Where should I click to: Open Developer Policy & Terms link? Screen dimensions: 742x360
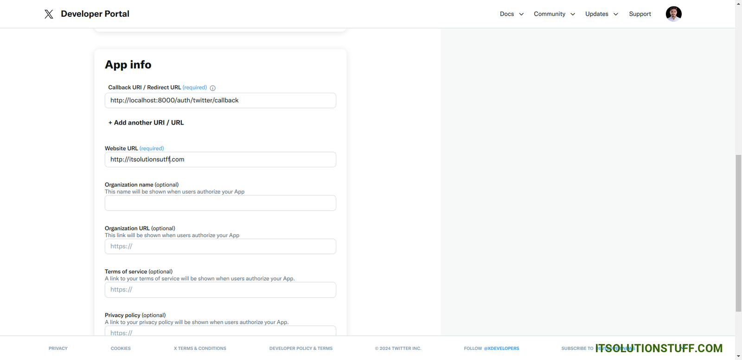[x=301, y=348]
